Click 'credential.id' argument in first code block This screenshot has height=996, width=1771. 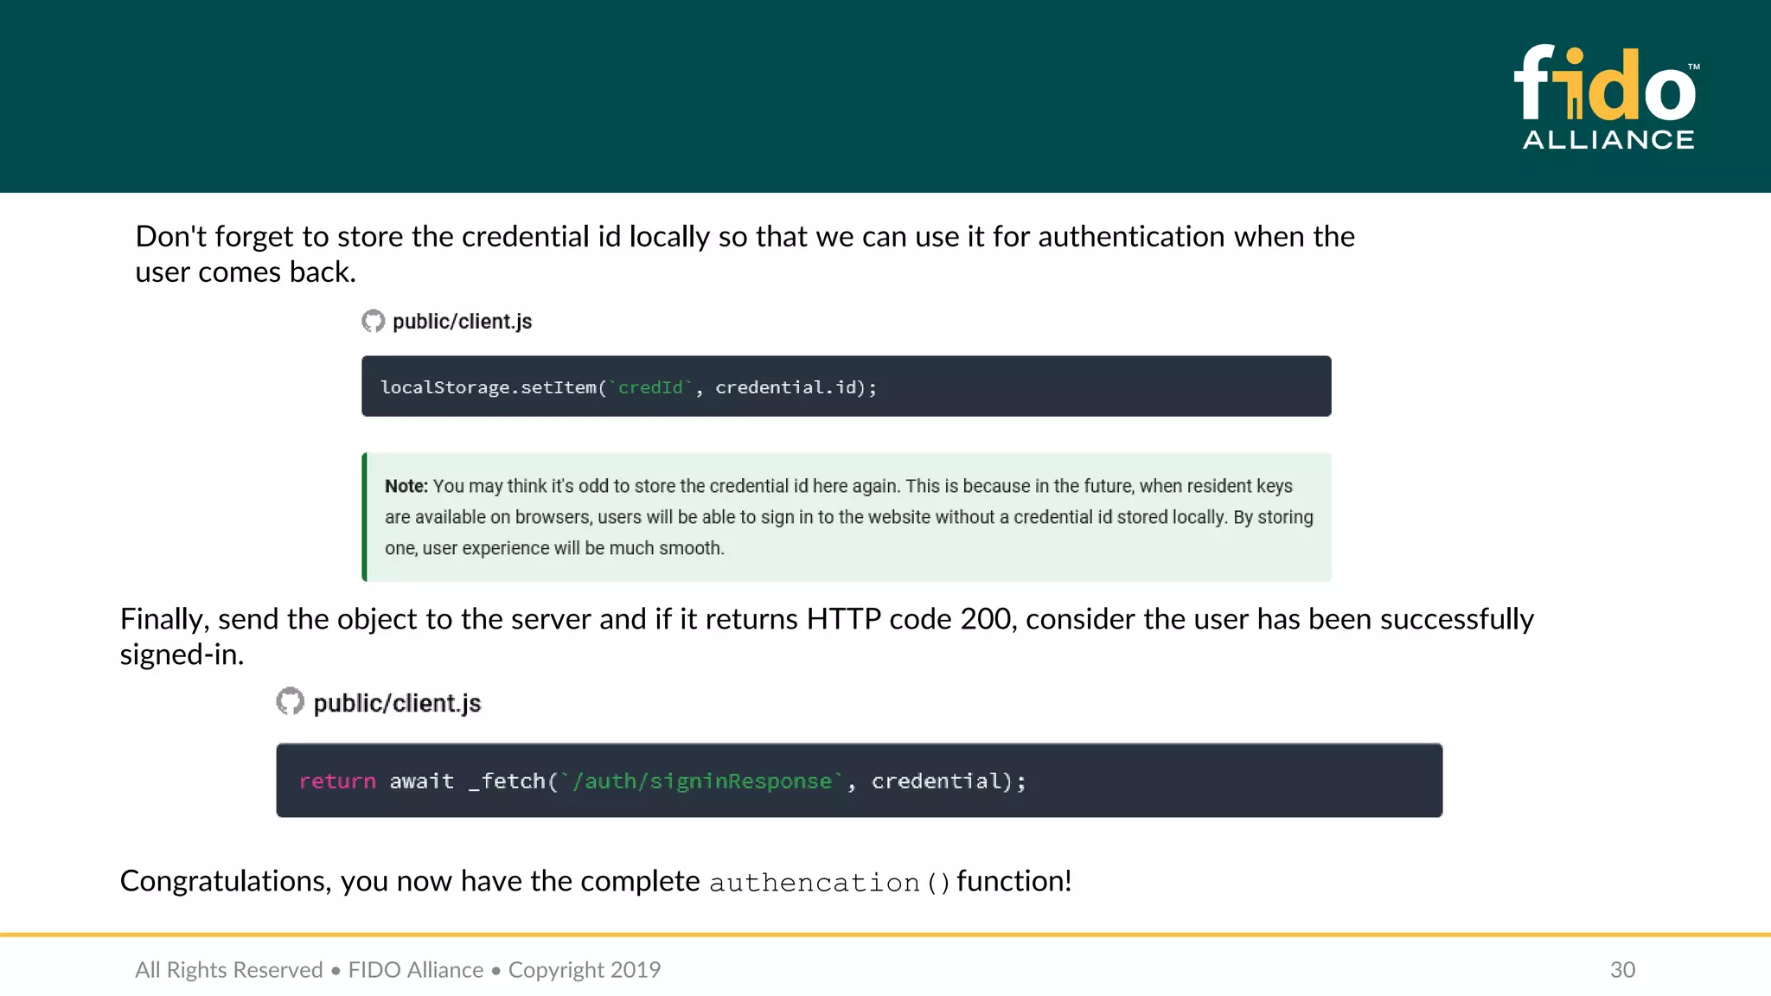coord(785,387)
